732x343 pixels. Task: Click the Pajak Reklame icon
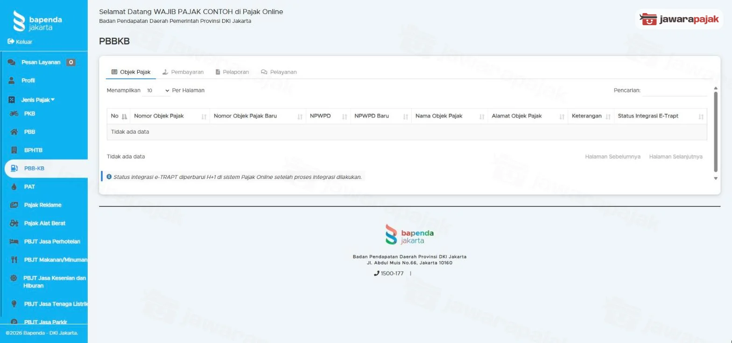14,205
